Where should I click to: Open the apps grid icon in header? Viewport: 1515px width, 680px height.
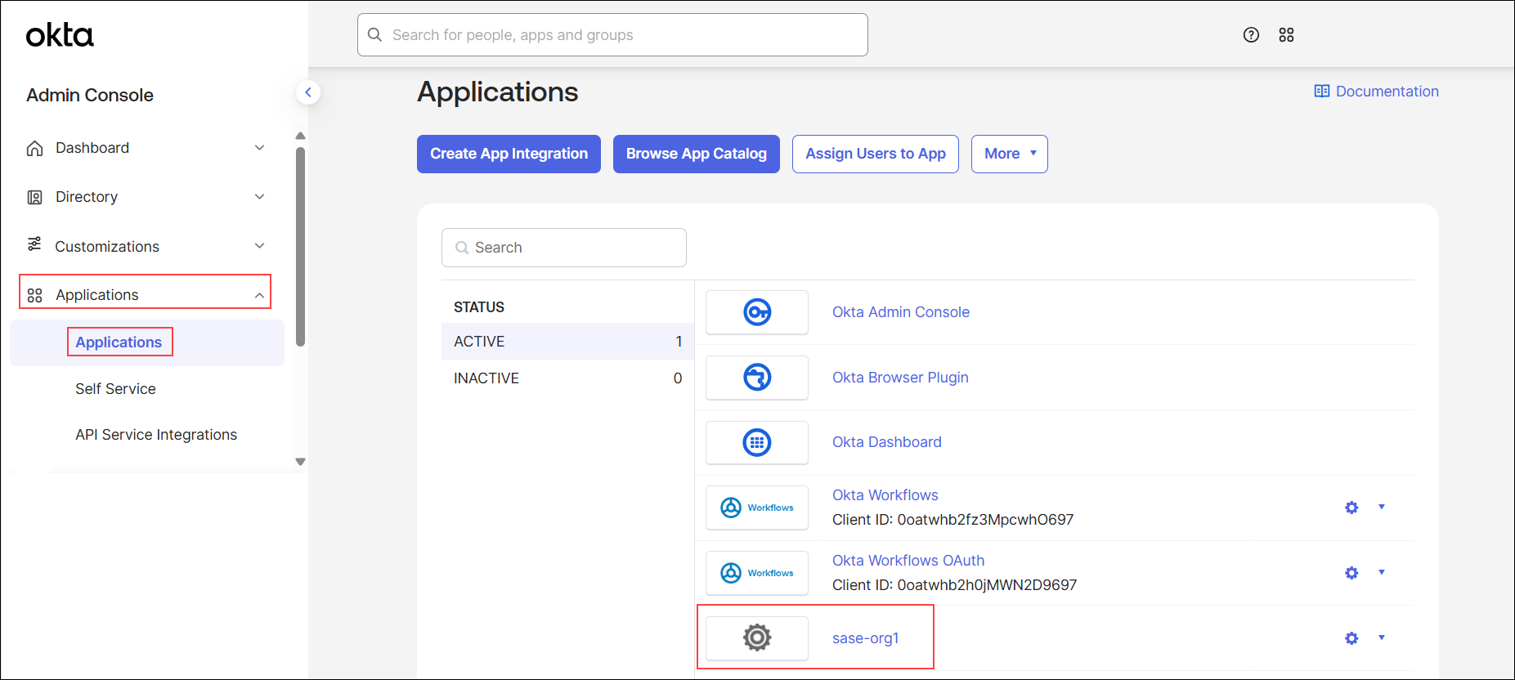click(x=1286, y=35)
